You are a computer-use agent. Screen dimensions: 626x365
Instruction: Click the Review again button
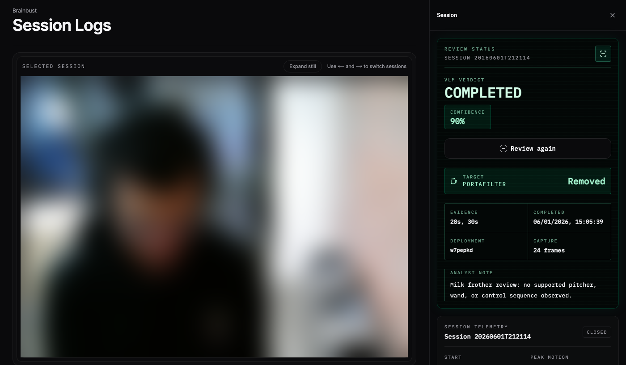tap(528, 149)
